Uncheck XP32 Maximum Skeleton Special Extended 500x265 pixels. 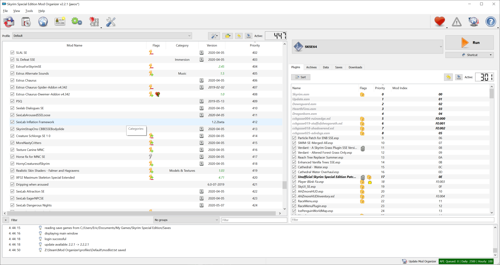pos(12,177)
